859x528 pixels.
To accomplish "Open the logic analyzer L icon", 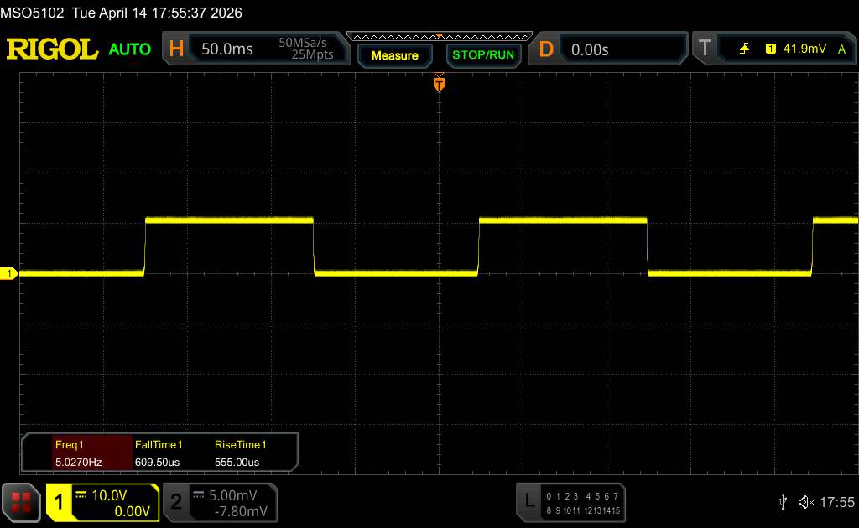I will pos(528,501).
